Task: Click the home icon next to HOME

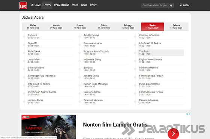Action: pos(32,5)
